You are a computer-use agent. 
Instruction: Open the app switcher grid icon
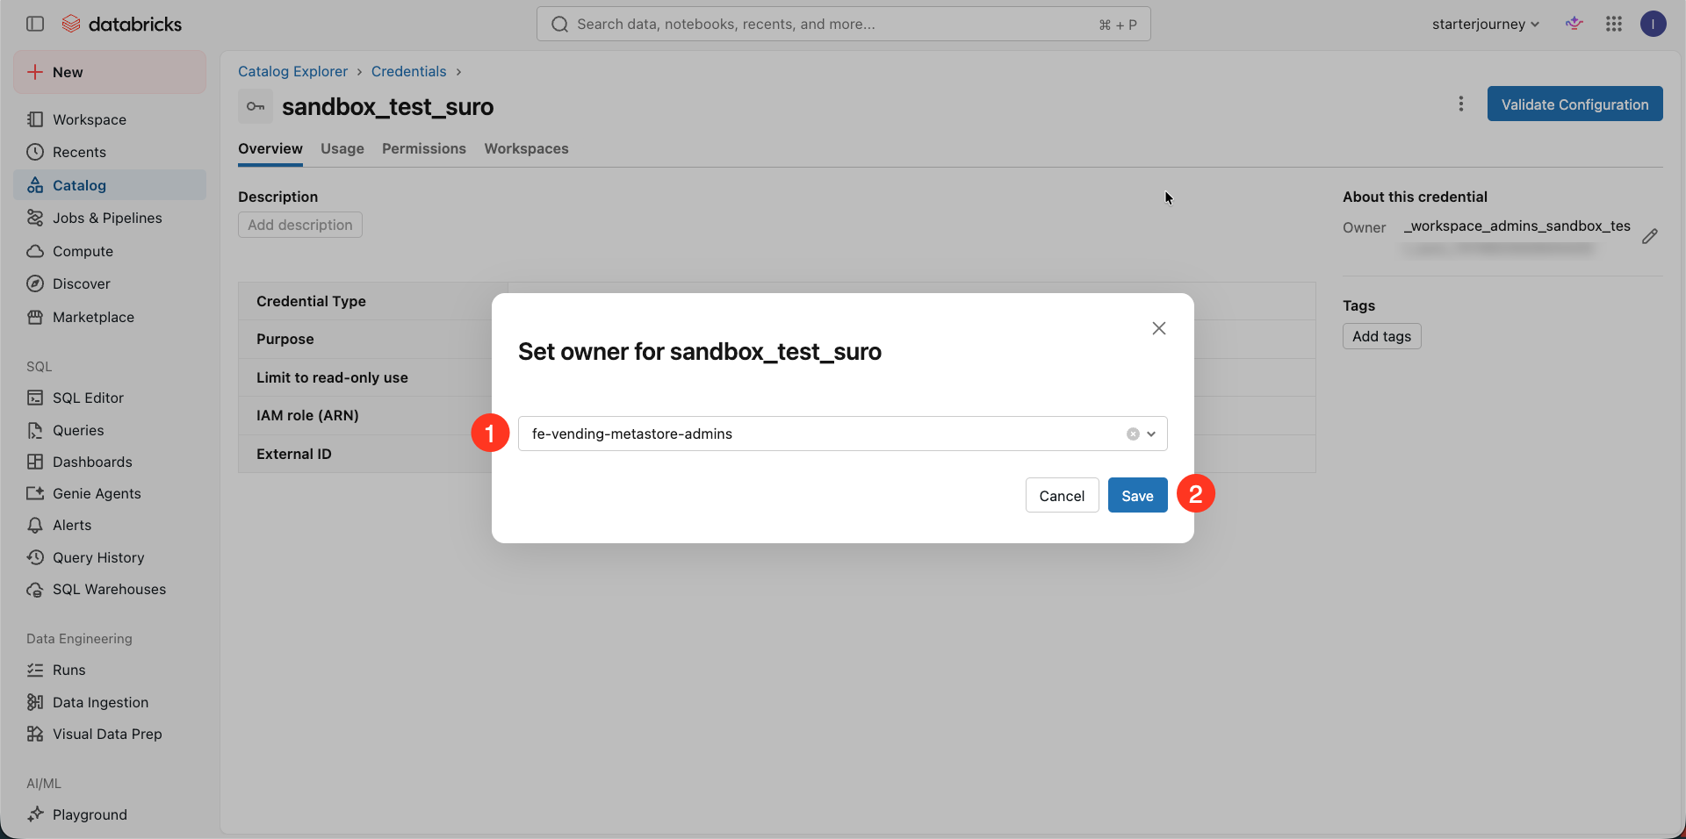[1614, 24]
